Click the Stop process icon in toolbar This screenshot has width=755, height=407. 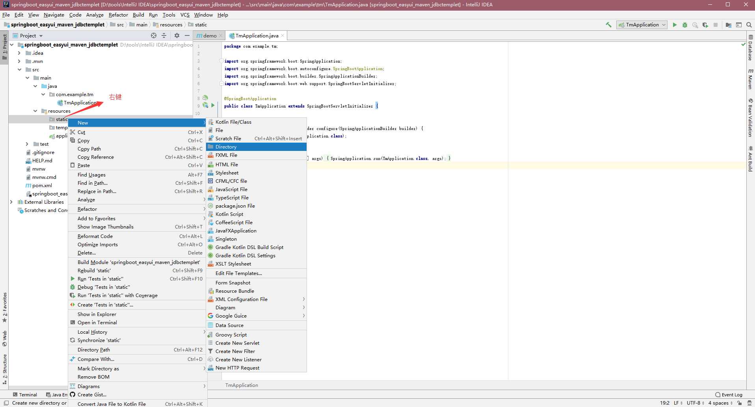[x=716, y=25]
